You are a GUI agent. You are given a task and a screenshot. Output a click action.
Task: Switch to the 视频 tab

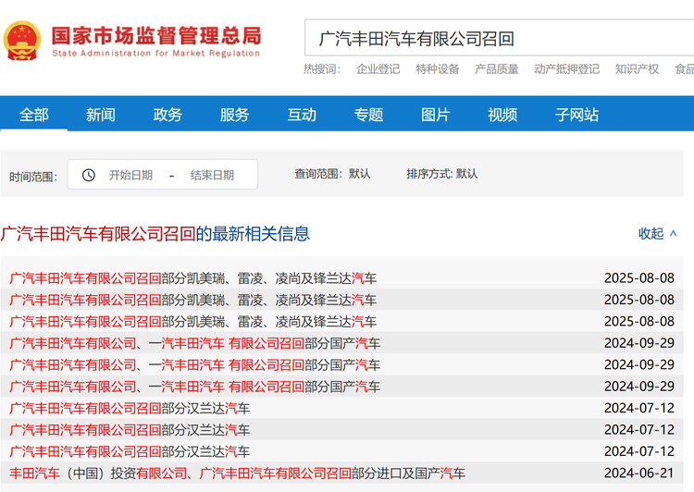point(502,115)
